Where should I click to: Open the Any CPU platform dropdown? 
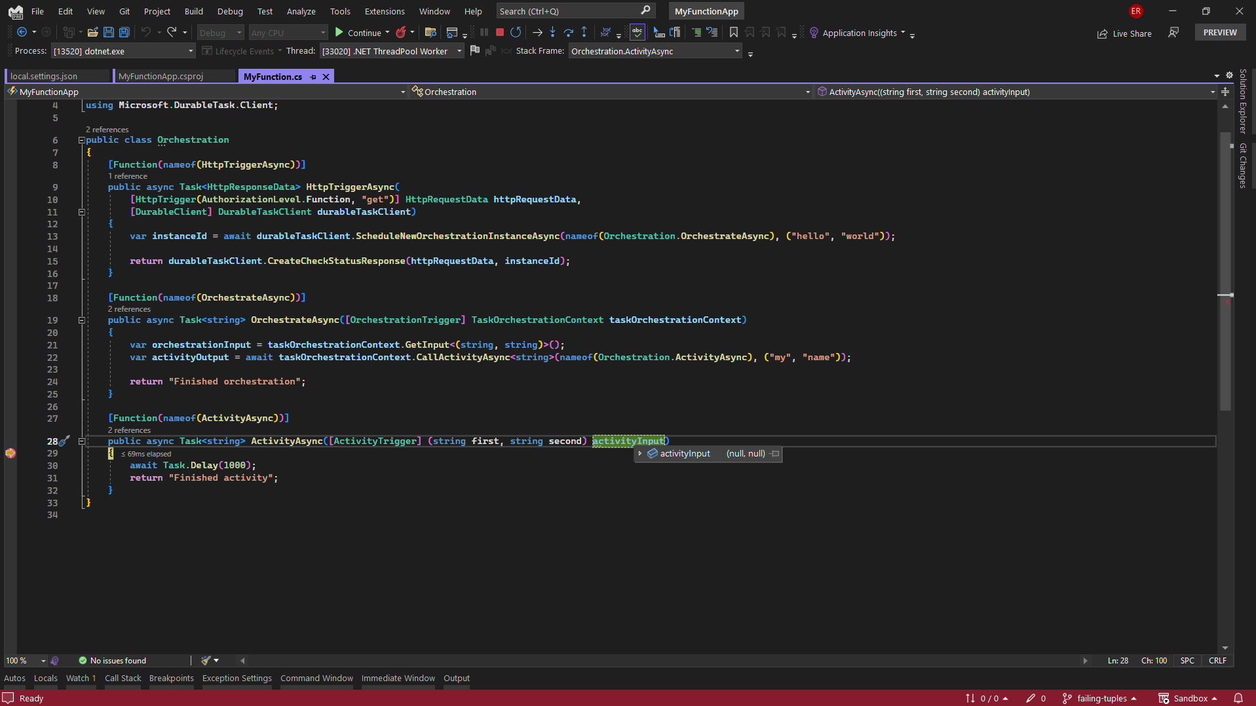tap(287, 32)
